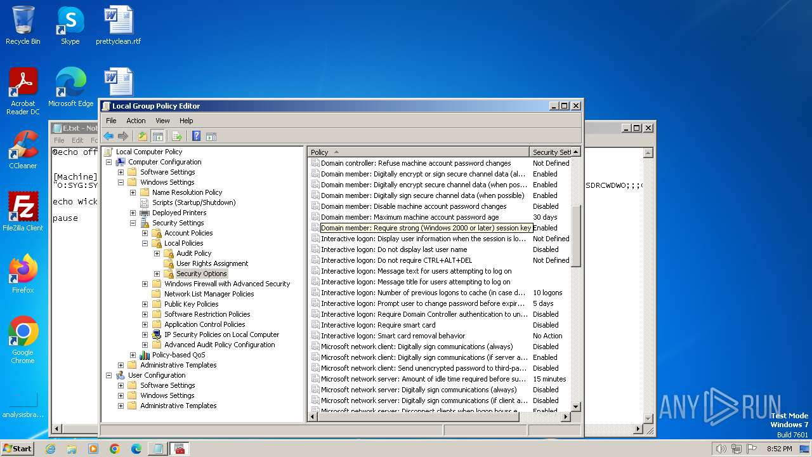Select 'Domain member: Maximum machine account password age'
Viewport: 812px width, 457px height.
pyautogui.click(x=410, y=217)
